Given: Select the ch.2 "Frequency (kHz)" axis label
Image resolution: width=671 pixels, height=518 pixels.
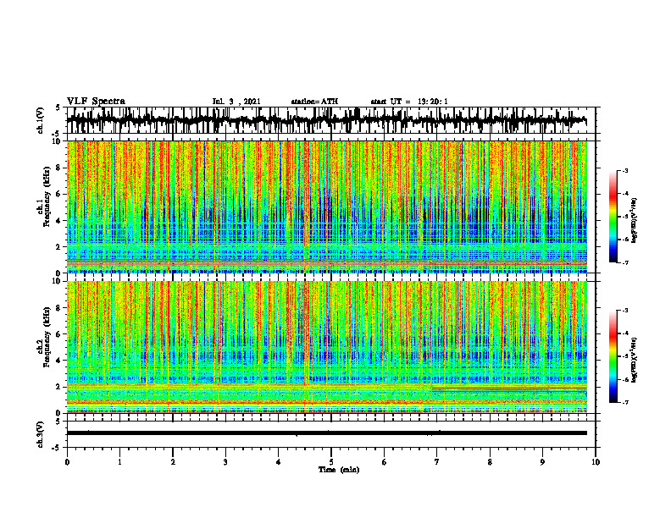Looking at the screenshot, I should [x=47, y=337].
